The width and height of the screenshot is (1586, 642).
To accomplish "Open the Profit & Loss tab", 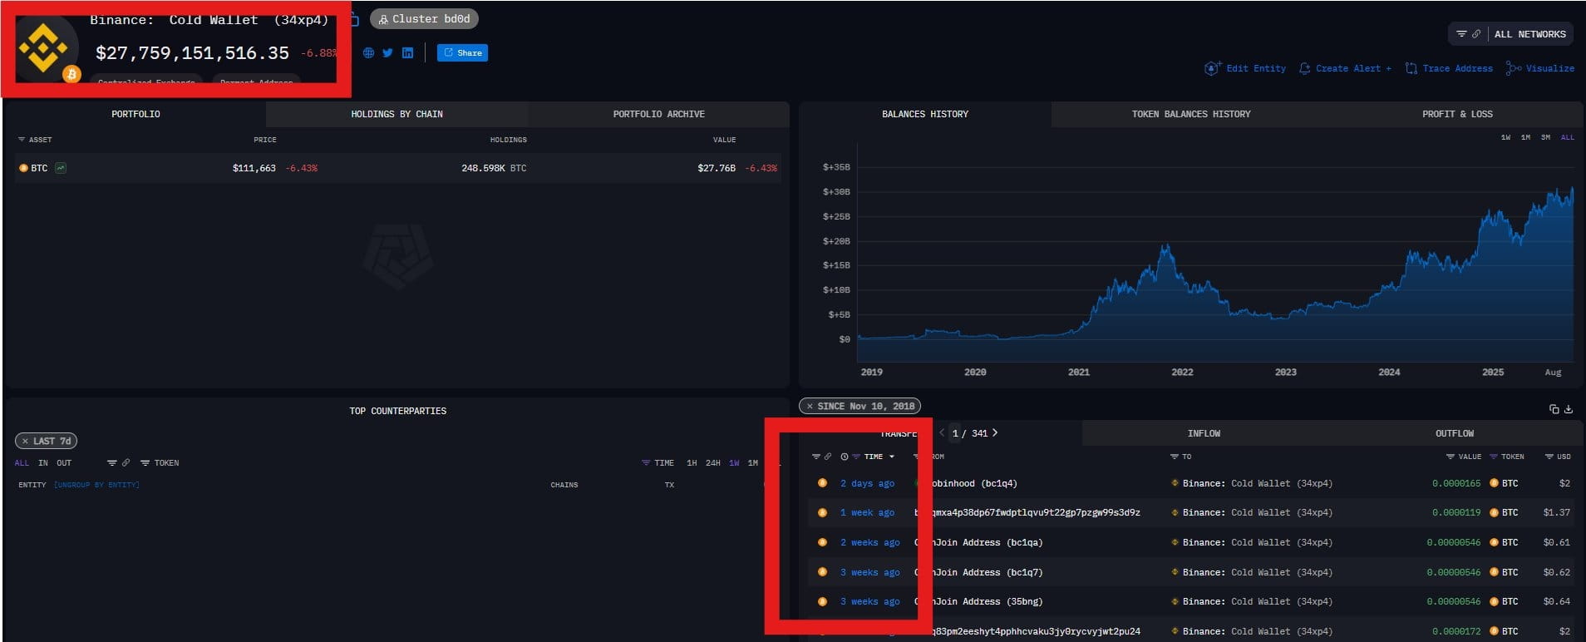I will pyautogui.click(x=1456, y=114).
